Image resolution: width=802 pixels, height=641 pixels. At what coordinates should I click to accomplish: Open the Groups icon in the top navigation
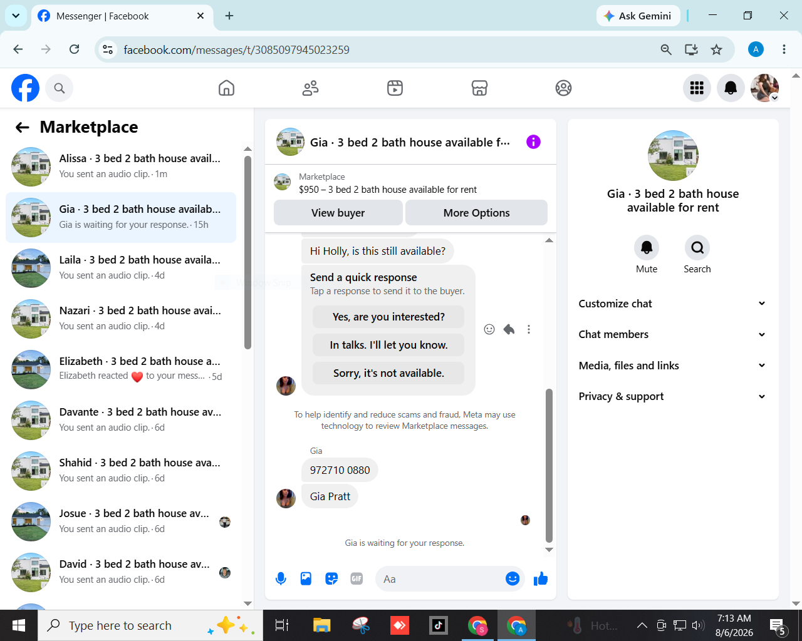coord(563,88)
